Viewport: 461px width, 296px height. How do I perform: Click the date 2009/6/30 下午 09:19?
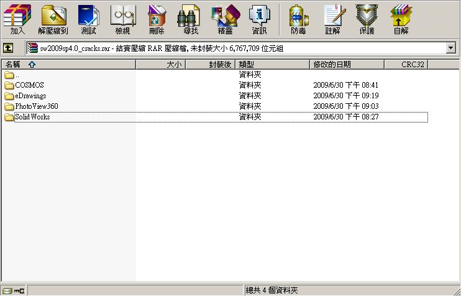coord(345,96)
